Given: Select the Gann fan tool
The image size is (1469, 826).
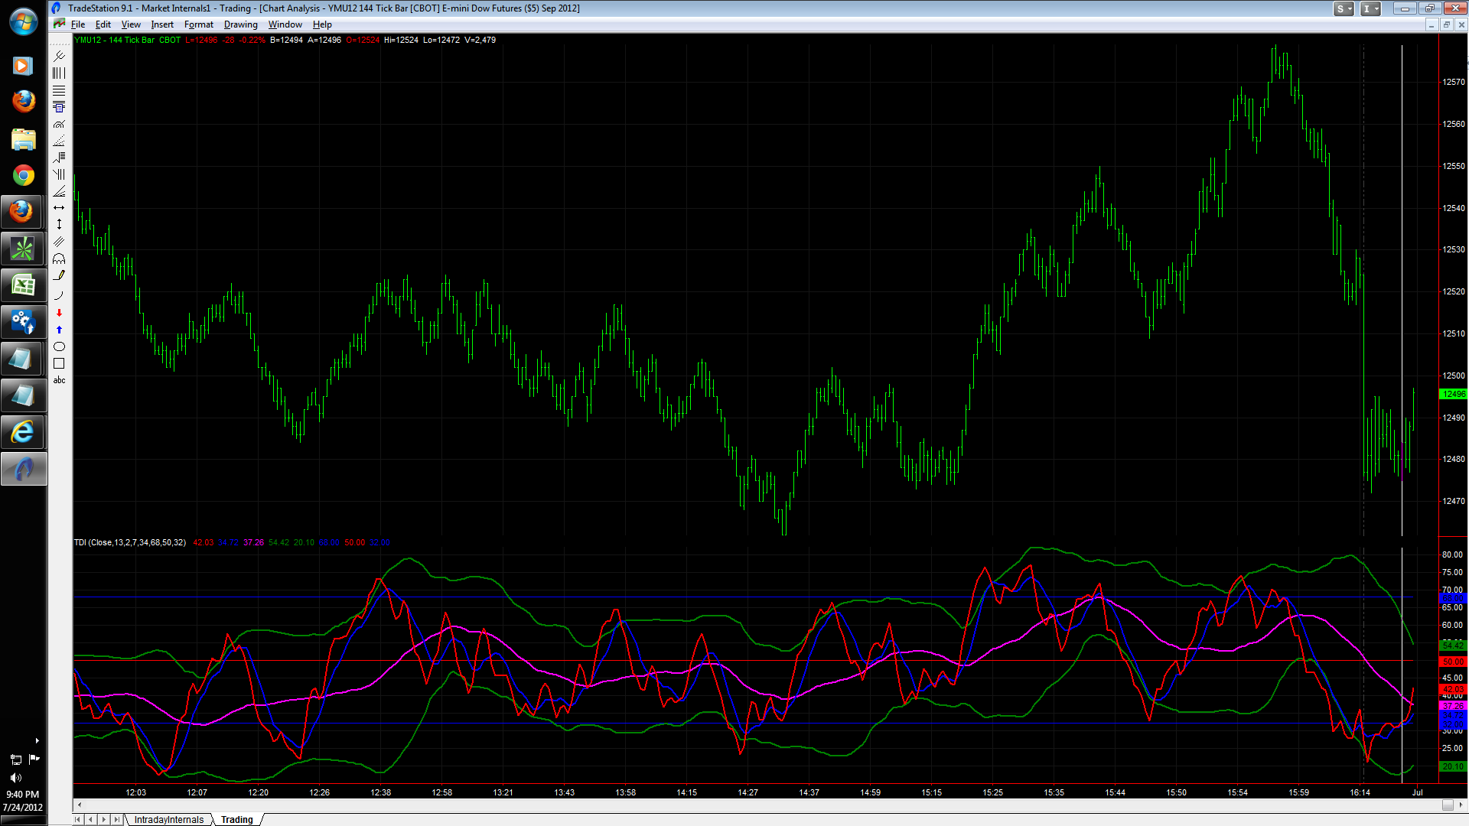Looking at the screenshot, I should pos(59,190).
